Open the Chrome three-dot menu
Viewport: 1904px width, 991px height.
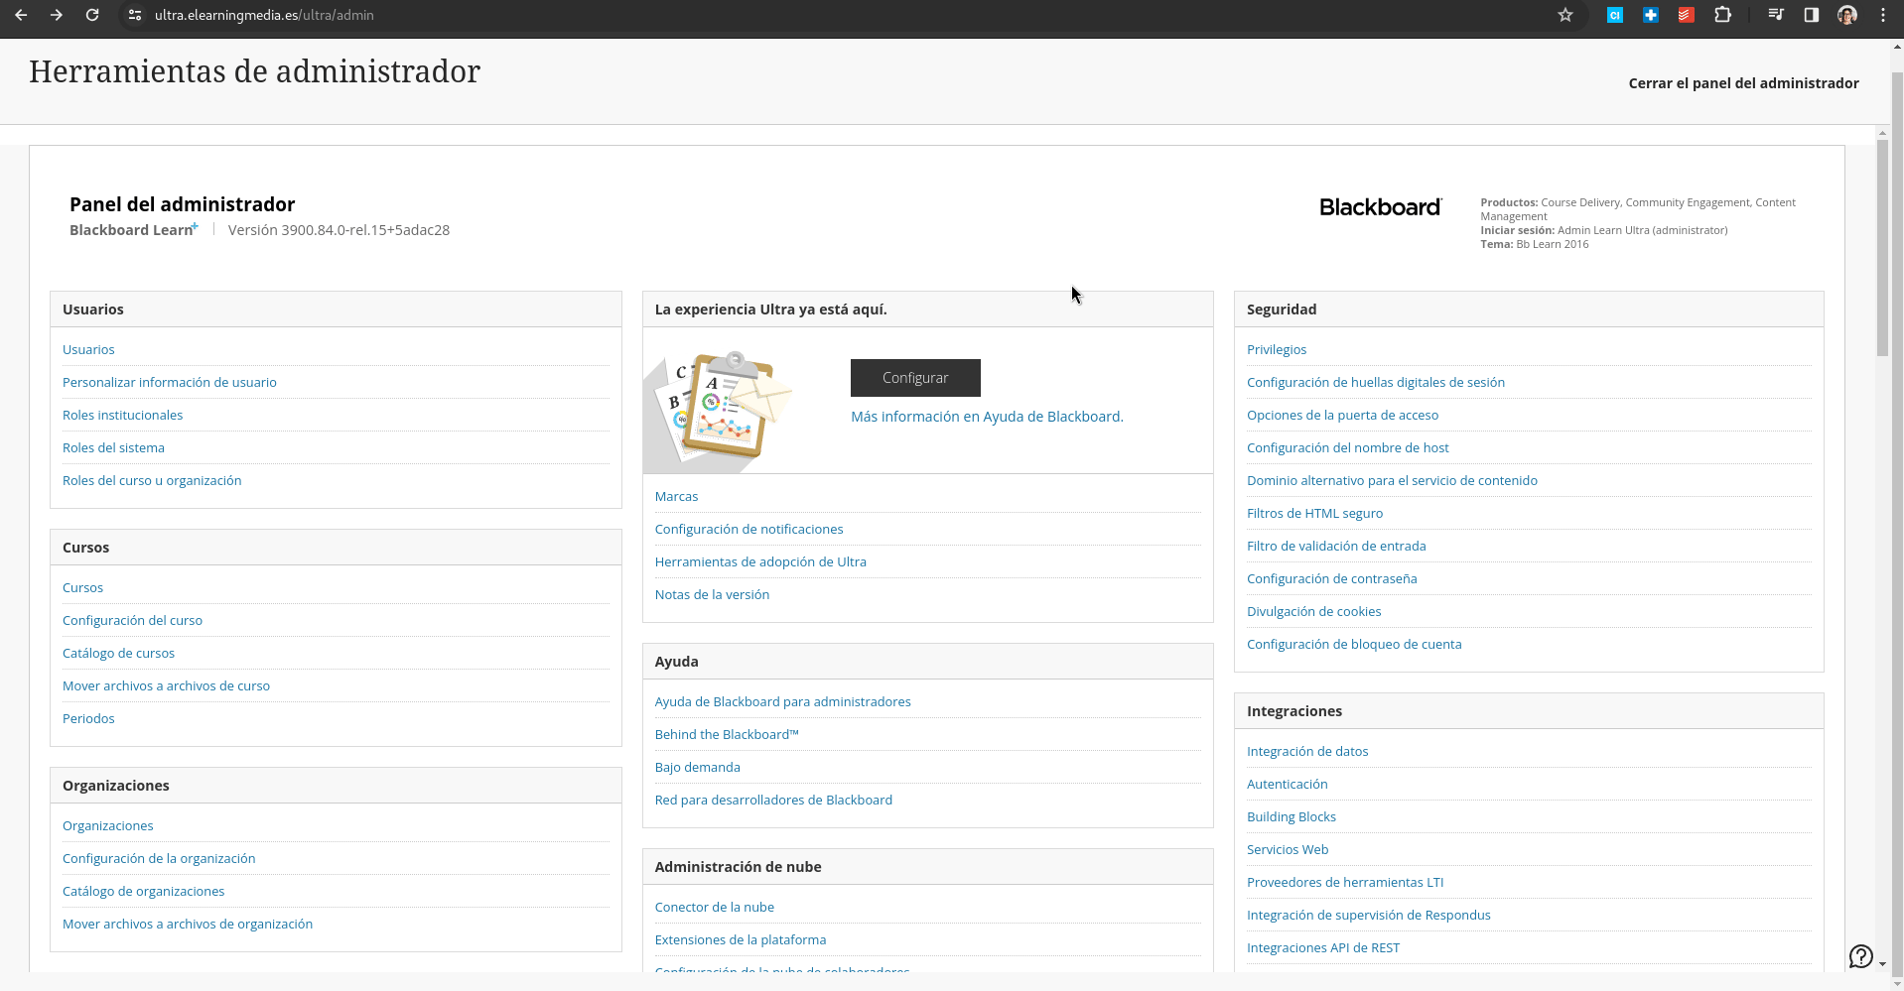point(1883,15)
